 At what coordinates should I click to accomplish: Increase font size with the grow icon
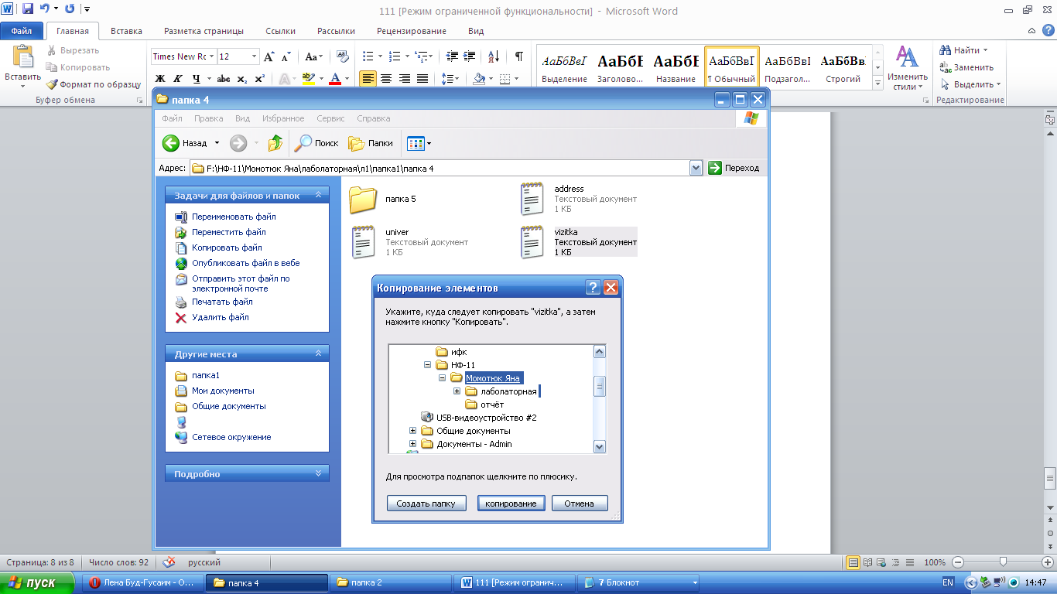coord(269,56)
